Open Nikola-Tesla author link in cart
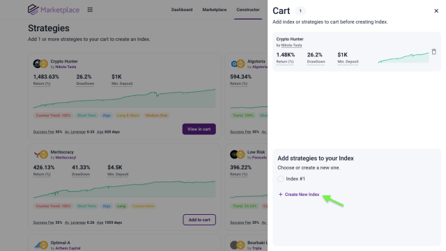The image size is (446, 251). tap(291, 45)
